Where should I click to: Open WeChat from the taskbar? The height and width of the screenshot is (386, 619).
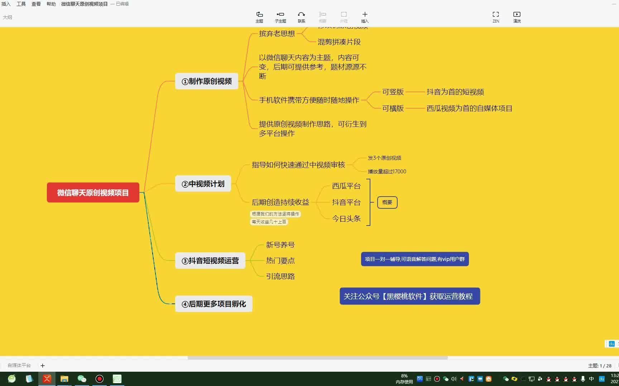tap(82, 379)
